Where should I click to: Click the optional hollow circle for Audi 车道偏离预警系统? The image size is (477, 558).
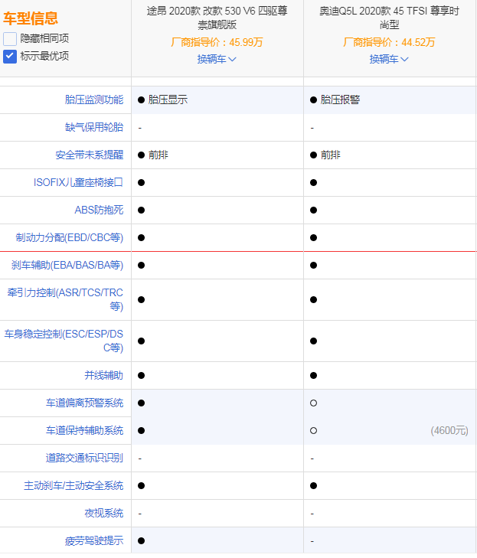314,403
